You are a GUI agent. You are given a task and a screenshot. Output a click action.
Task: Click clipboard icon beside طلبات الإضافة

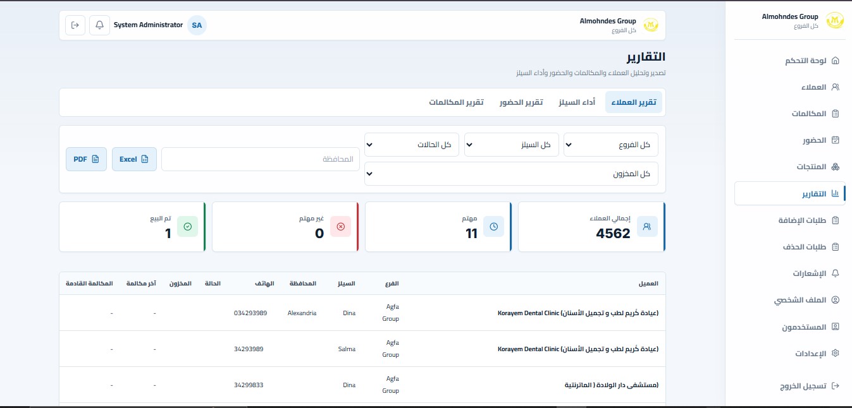tap(835, 220)
